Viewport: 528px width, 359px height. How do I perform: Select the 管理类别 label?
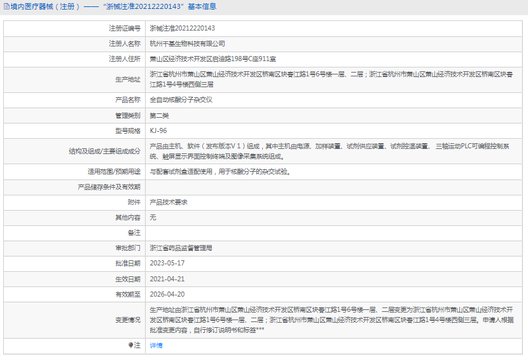(128, 116)
